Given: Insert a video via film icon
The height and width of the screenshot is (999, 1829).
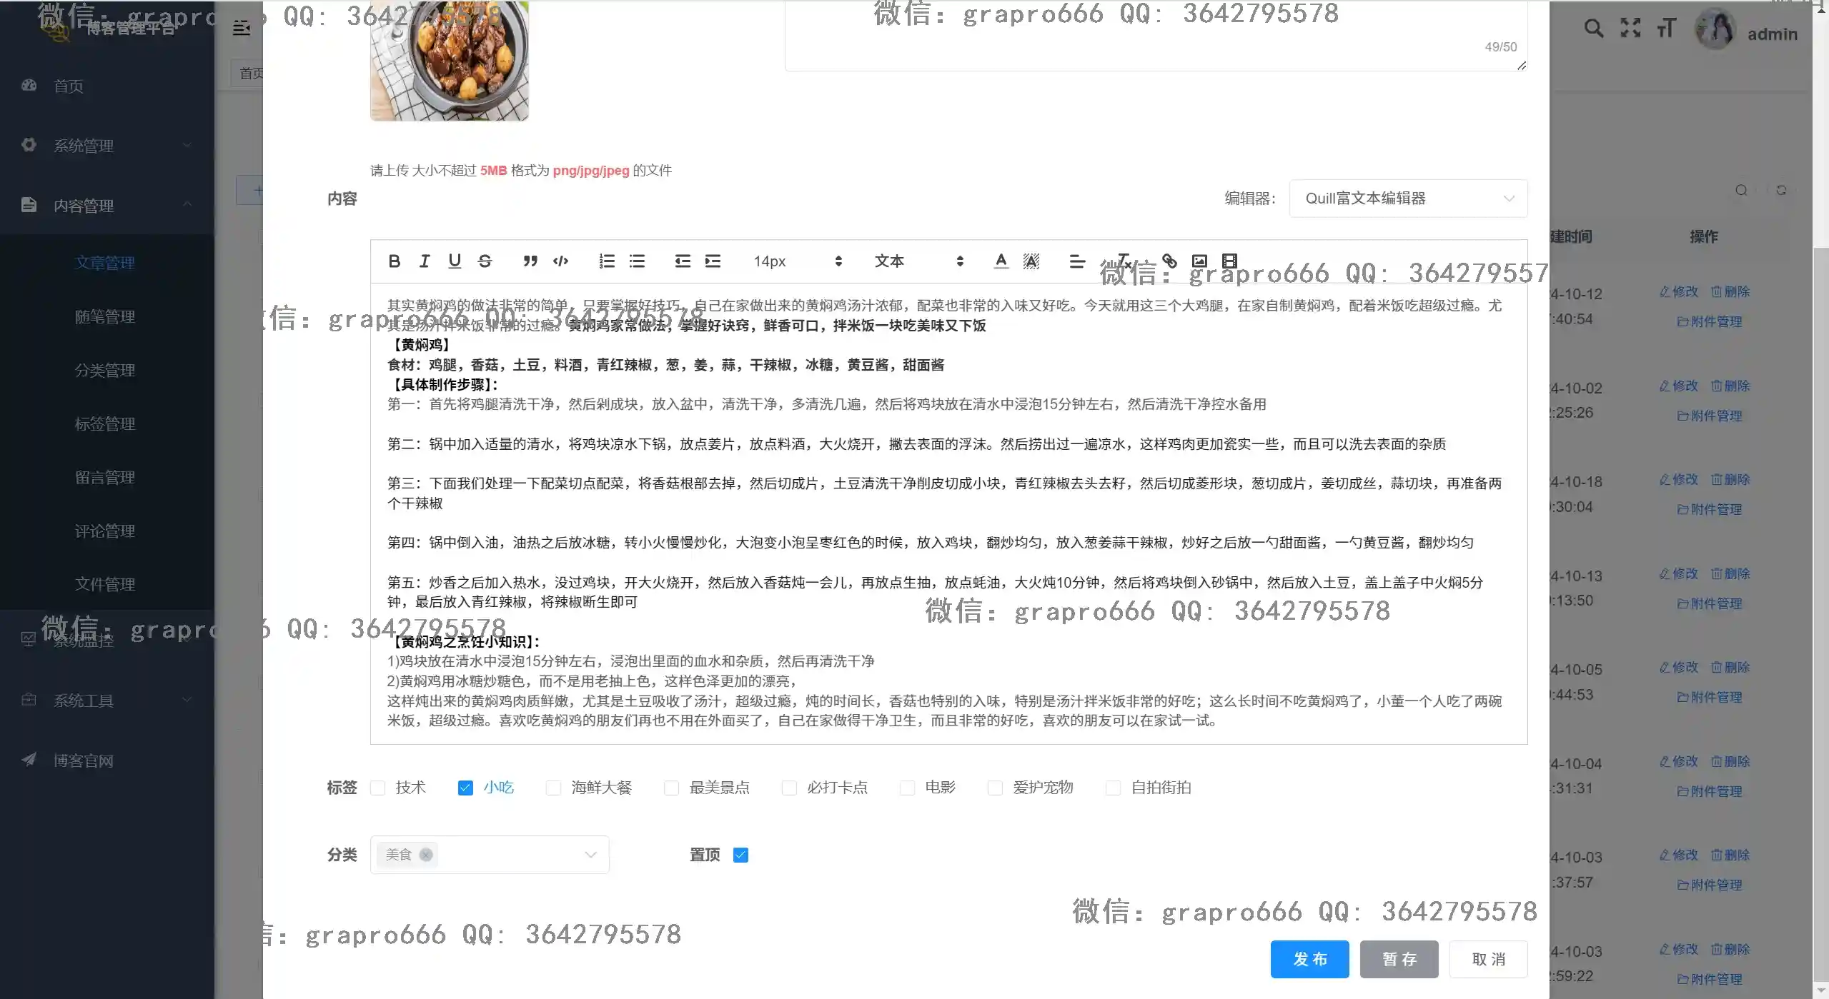Looking at the screenshot, I should [x=1229, y=261].
